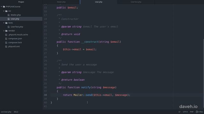Select the tests folder label

pos(11,23)
